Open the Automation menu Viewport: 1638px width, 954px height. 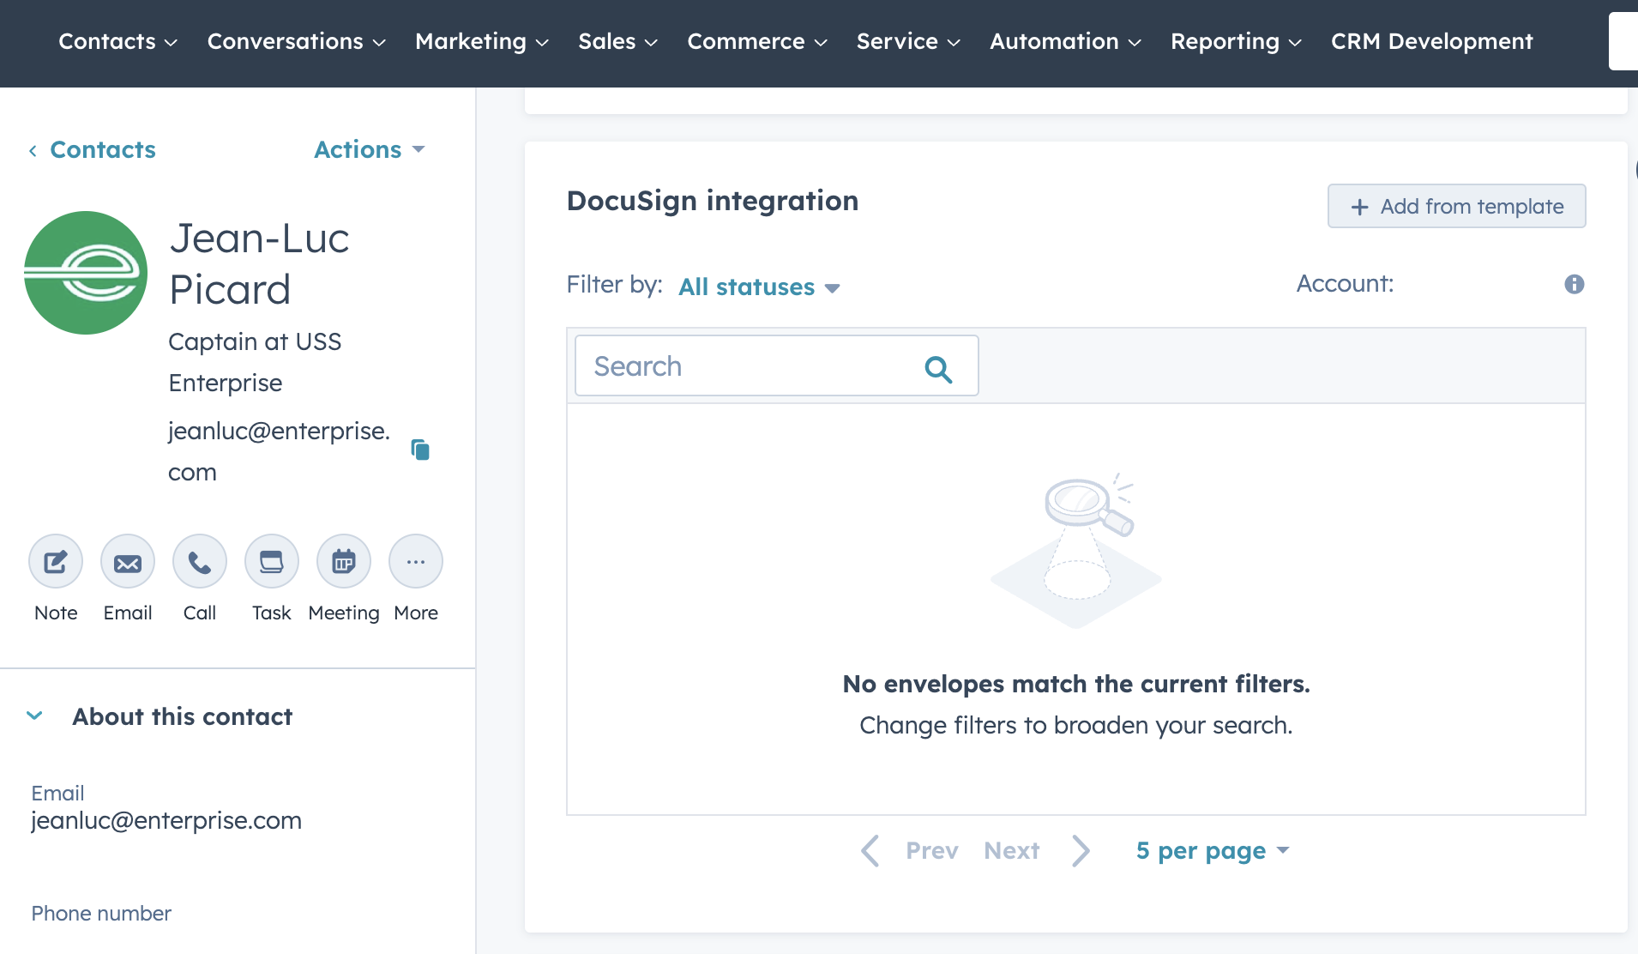point(1064,40)
